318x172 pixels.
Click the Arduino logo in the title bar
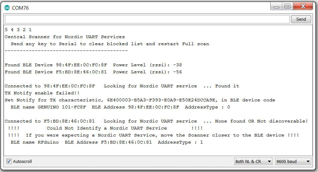click(x=7, y=8)
